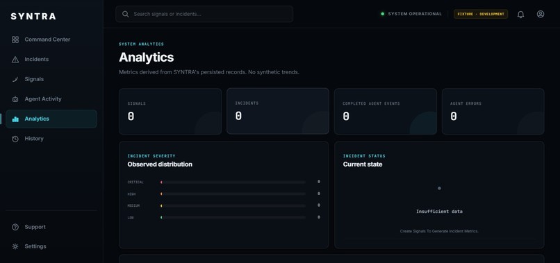Click the Analytics page heading
This screenshot has height=263, width=560.
click(147, 58)
